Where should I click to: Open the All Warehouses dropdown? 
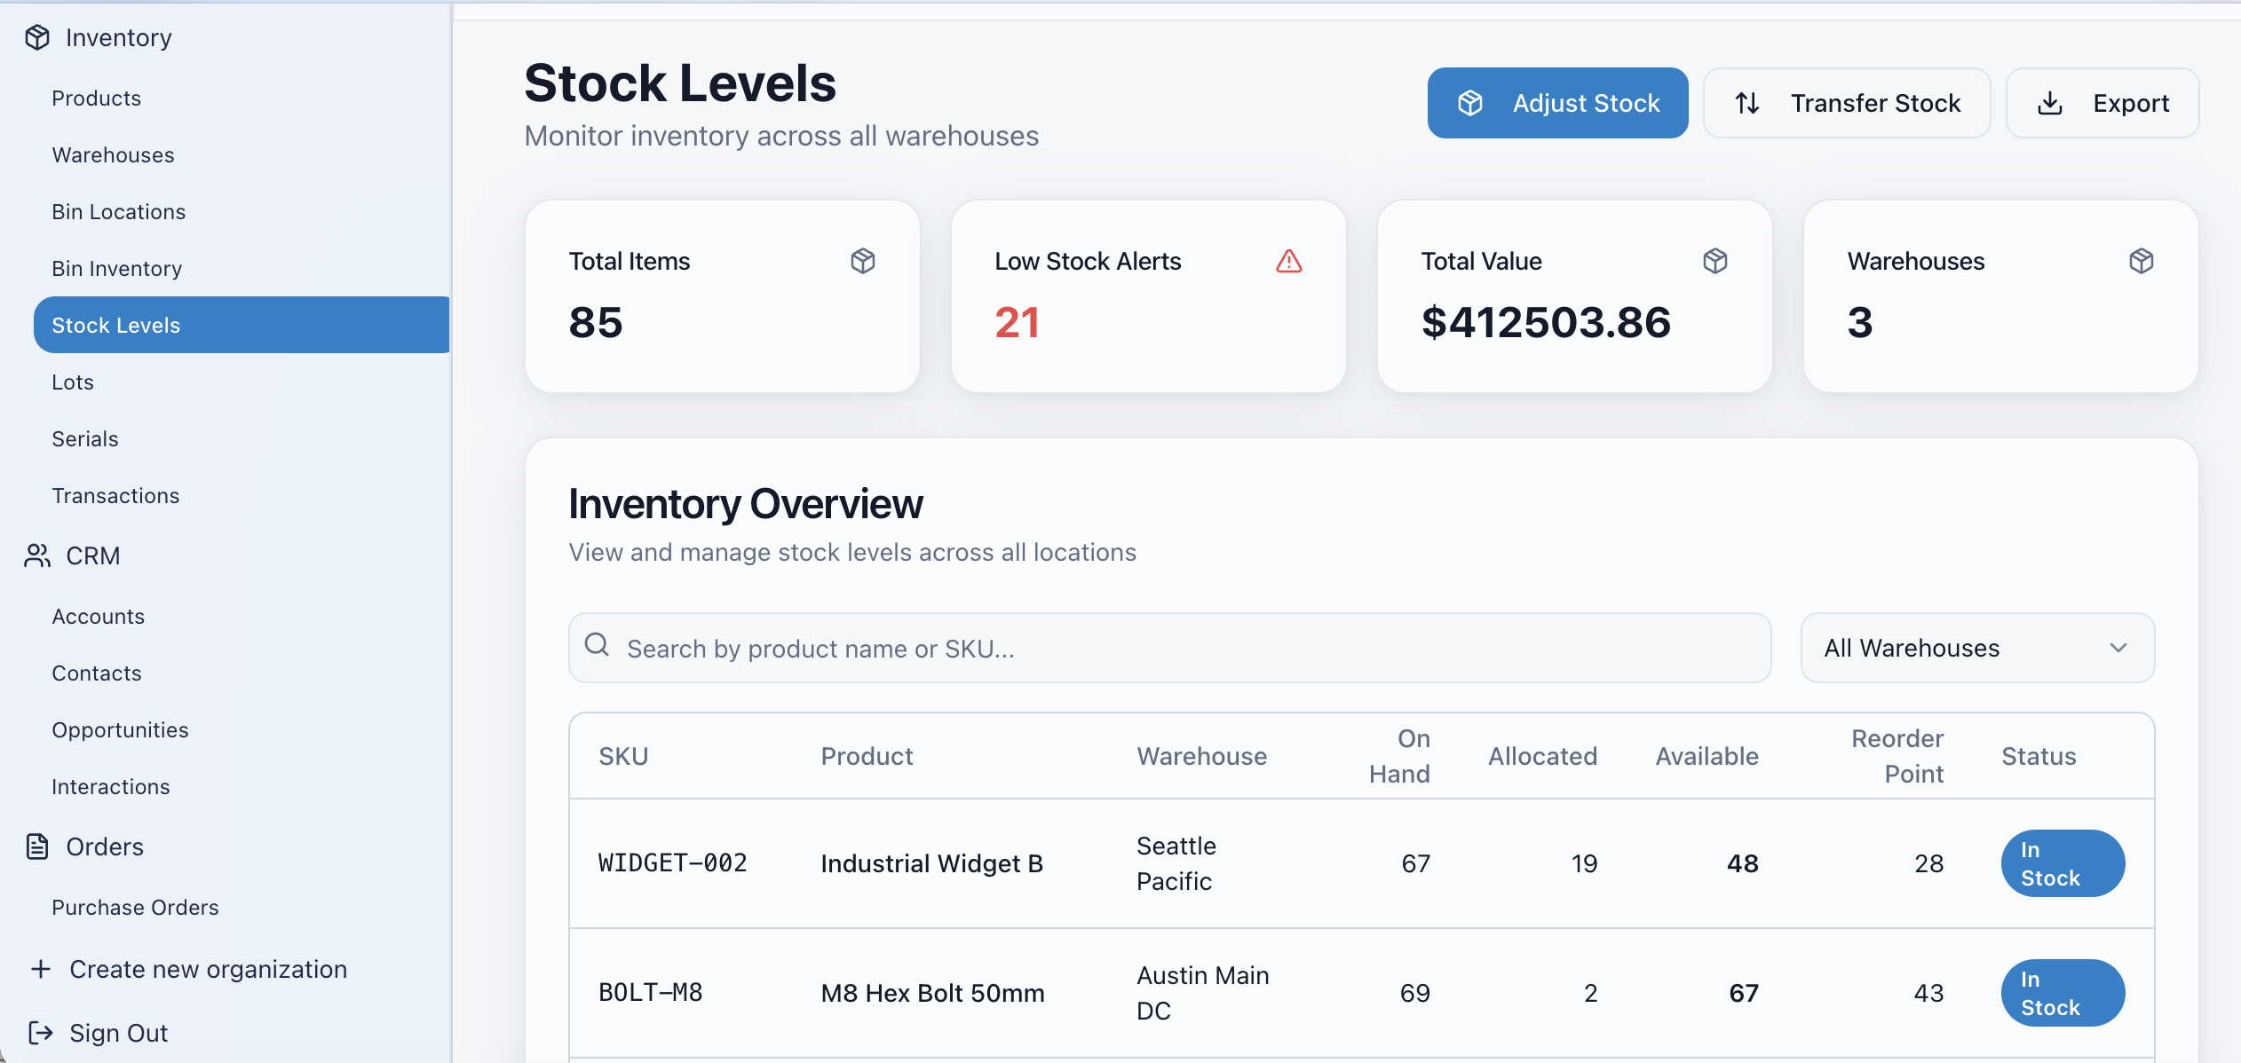tap(1977, 648)
